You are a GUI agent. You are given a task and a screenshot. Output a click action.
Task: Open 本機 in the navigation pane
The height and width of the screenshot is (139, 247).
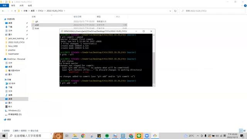9,80
